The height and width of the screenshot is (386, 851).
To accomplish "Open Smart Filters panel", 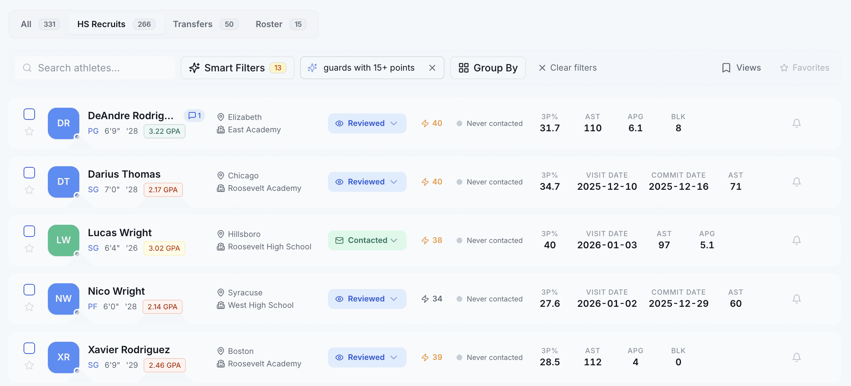I will pos(237,68).
